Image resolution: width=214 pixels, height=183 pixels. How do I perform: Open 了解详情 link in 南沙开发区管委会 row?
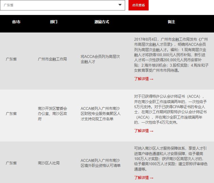pos(144,131)
